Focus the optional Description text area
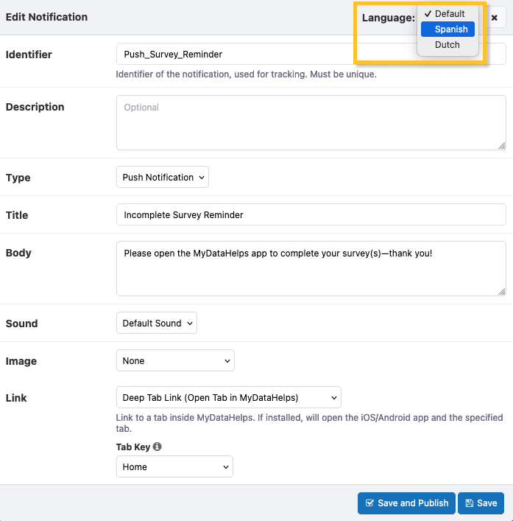 311,122
